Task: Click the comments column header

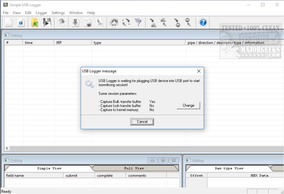Action: click(146, 175)
